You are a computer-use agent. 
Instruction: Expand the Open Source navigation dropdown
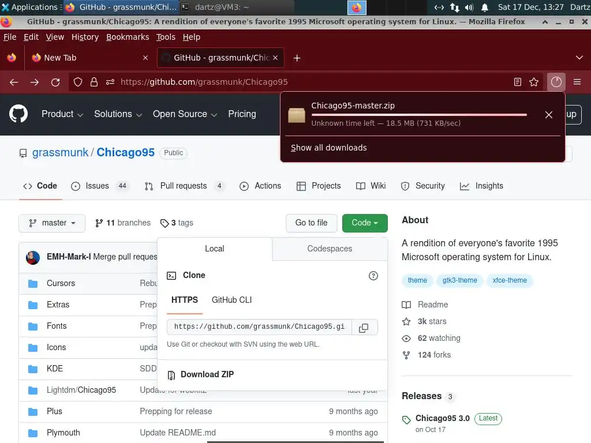click(x=185, y=114)
